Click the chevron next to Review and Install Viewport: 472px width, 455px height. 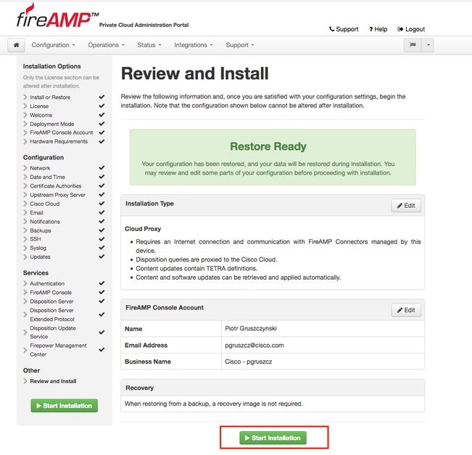25,381
